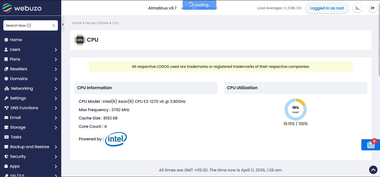The height and width of the screenshot is (177, 380).
Task: Open the Home menu item
Action: (16, 40)
